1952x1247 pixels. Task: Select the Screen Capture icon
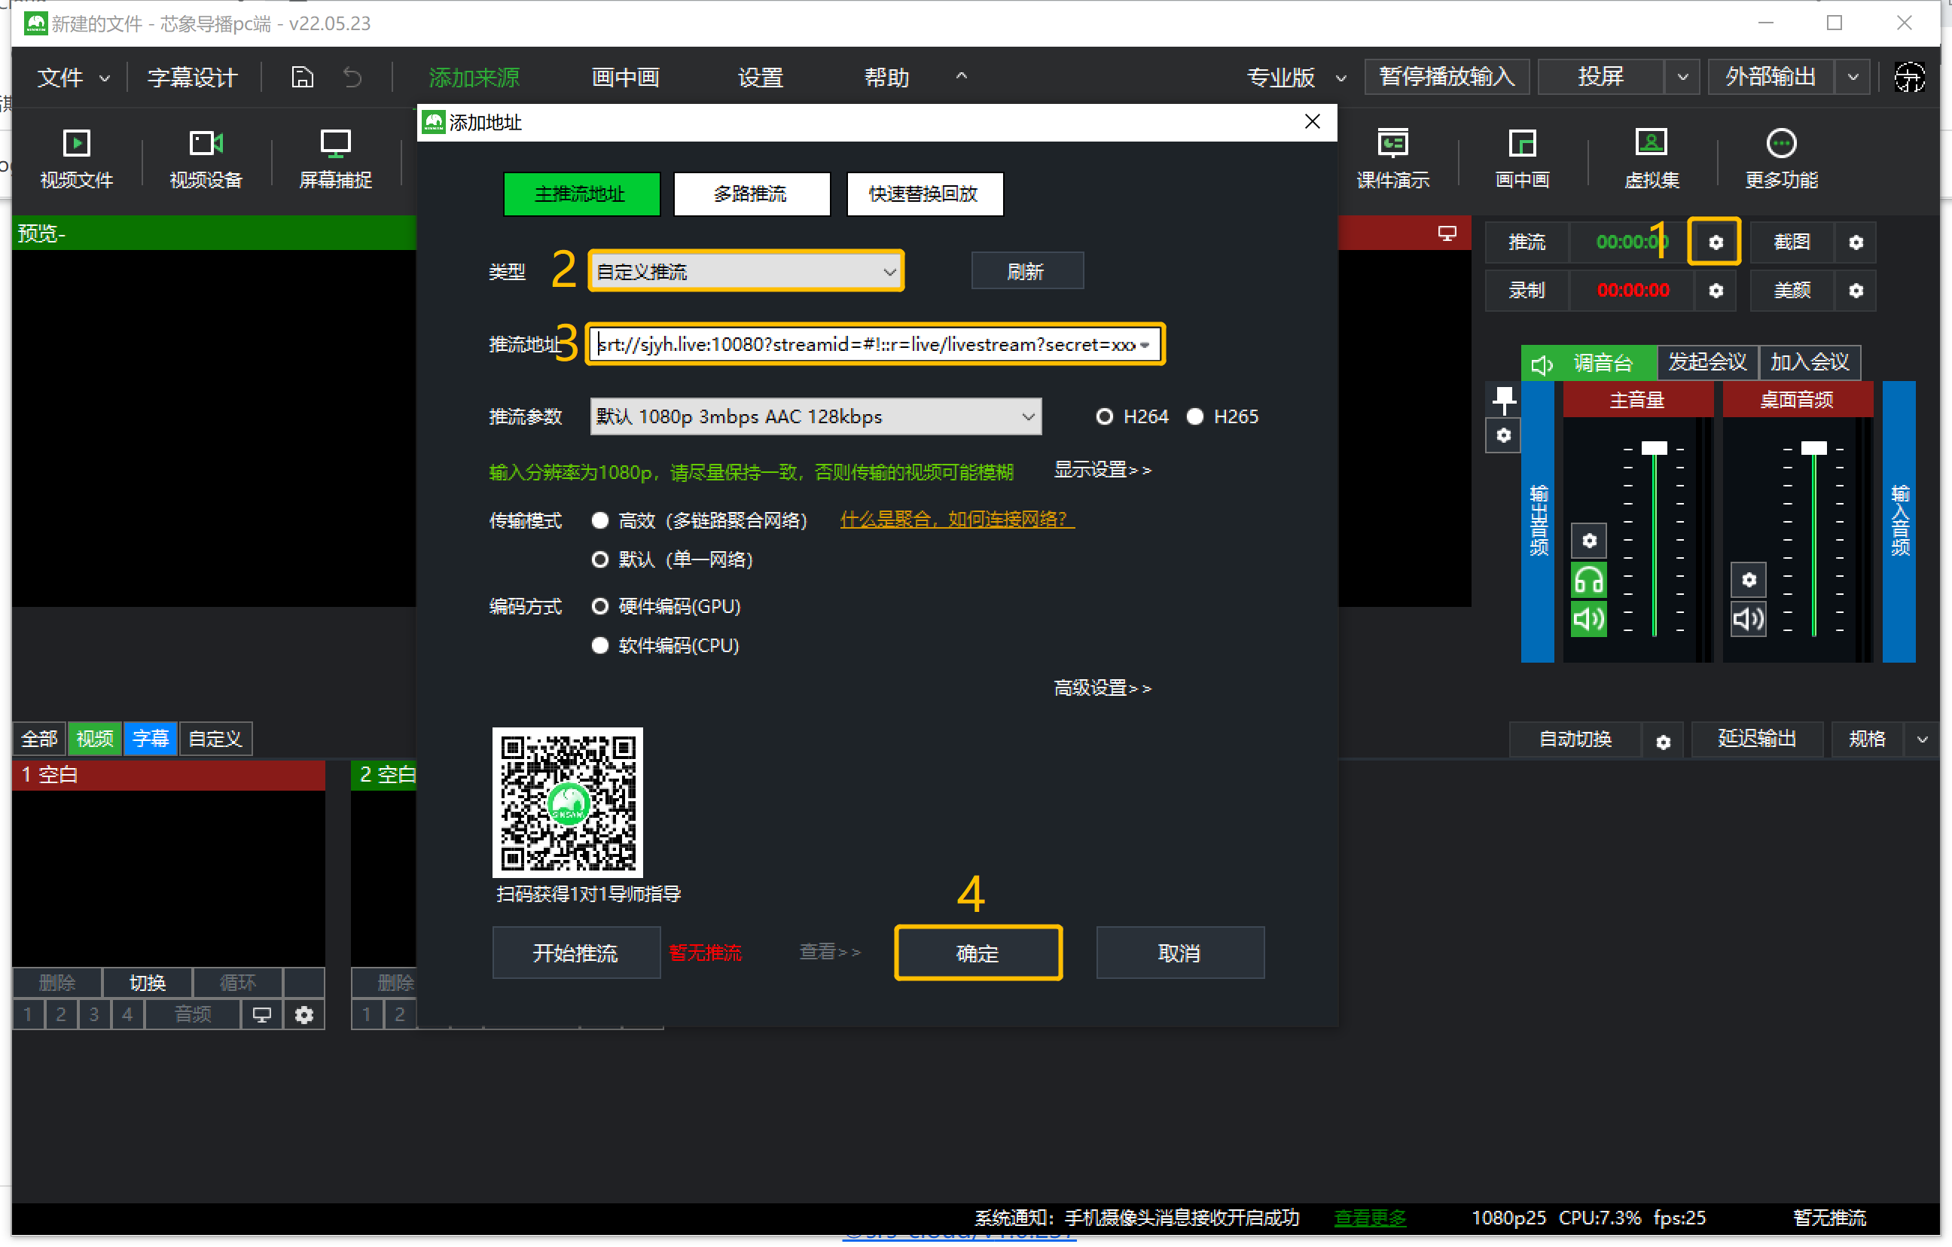pyautogui.click(x=335, y=145)
